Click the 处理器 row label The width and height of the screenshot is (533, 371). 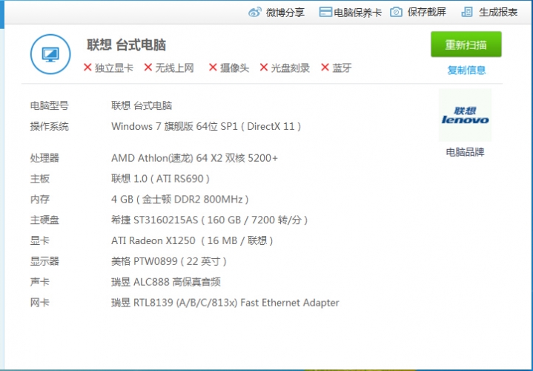pos(44,158)
